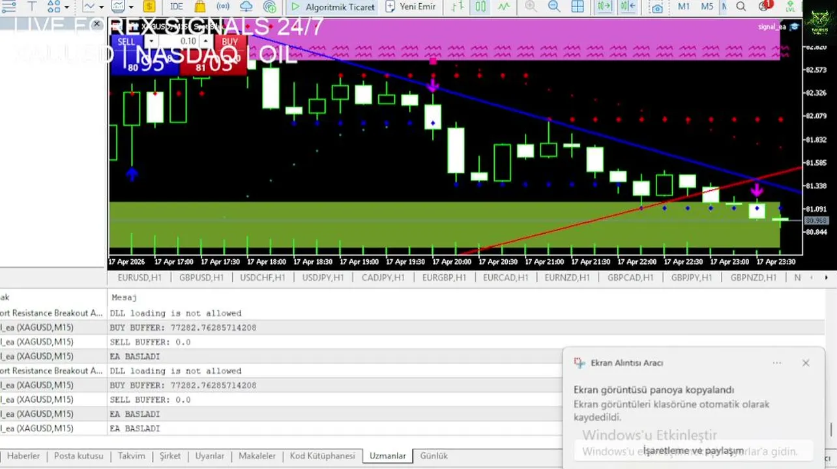Viewport: 837px width, 469px height.
Task: Open the graphical objects shapes tool
Action: point(53,7)
